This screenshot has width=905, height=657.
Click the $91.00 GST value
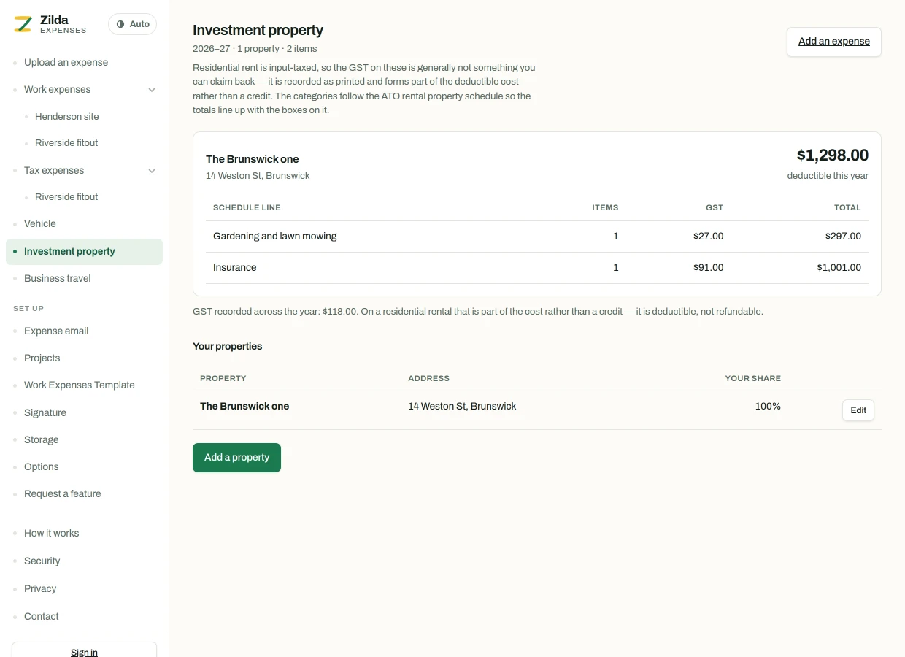[x=708, y=268]
